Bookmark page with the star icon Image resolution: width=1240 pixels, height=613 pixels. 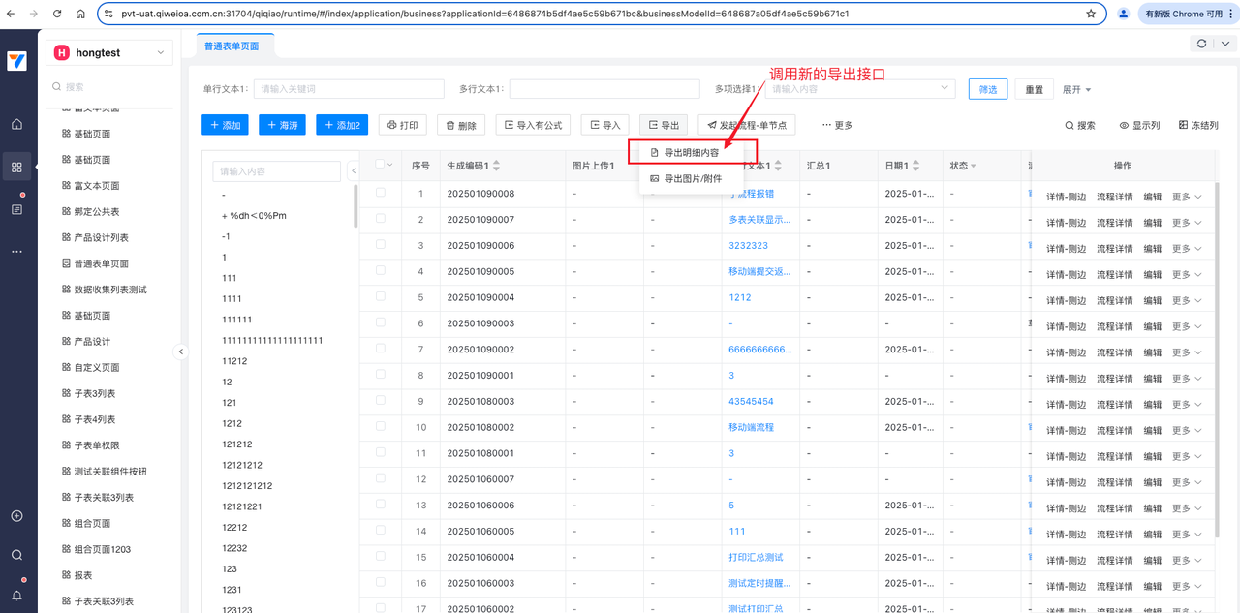click(1091, 15)
